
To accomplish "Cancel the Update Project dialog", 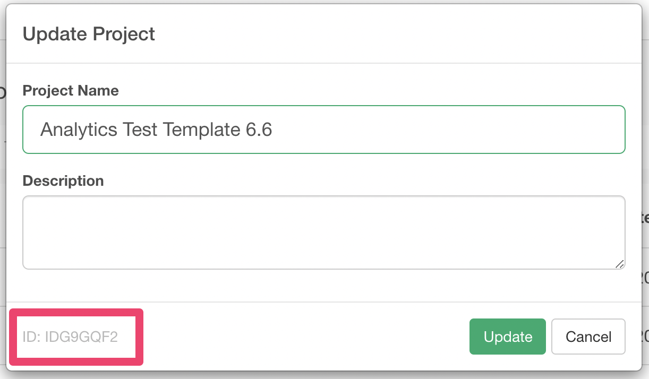I will click(x=588, y=337).
